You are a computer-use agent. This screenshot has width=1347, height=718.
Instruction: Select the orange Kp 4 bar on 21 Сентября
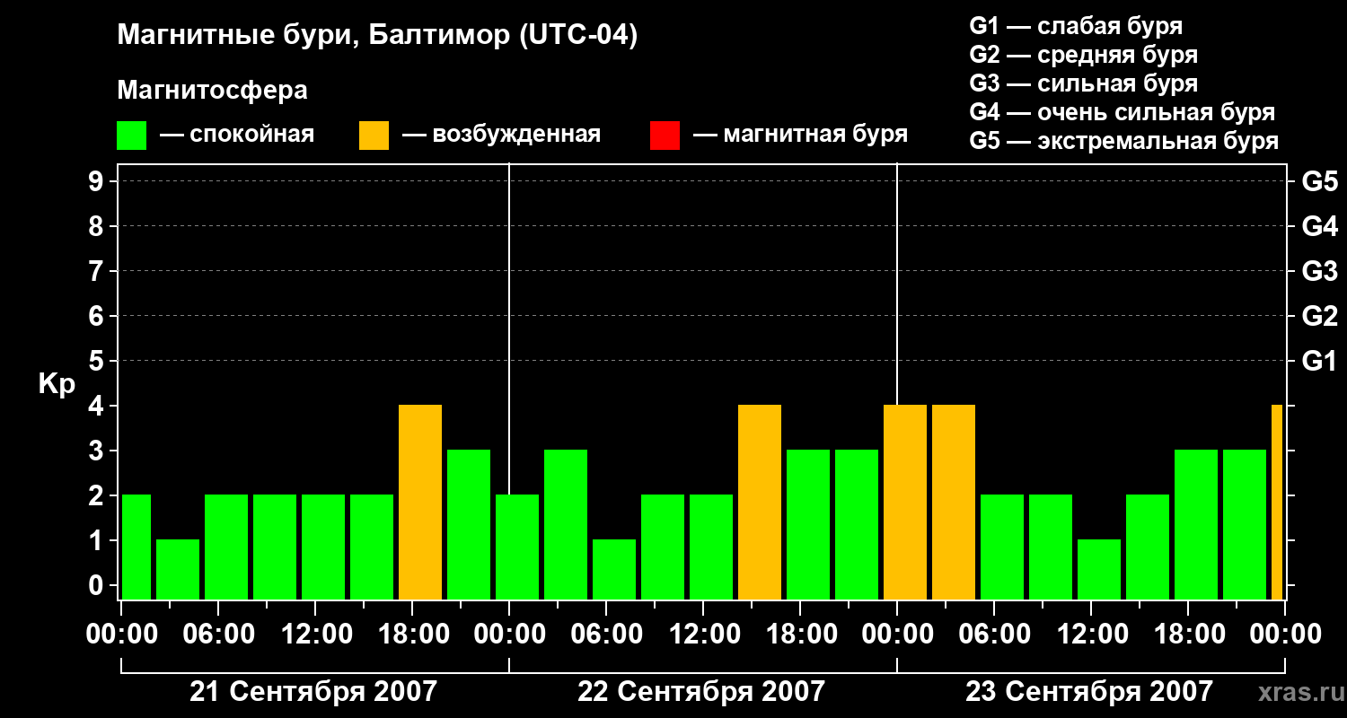coord(420,502)
